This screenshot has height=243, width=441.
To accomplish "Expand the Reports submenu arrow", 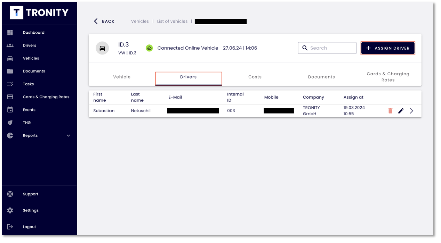I will click(x=68, y=136).
